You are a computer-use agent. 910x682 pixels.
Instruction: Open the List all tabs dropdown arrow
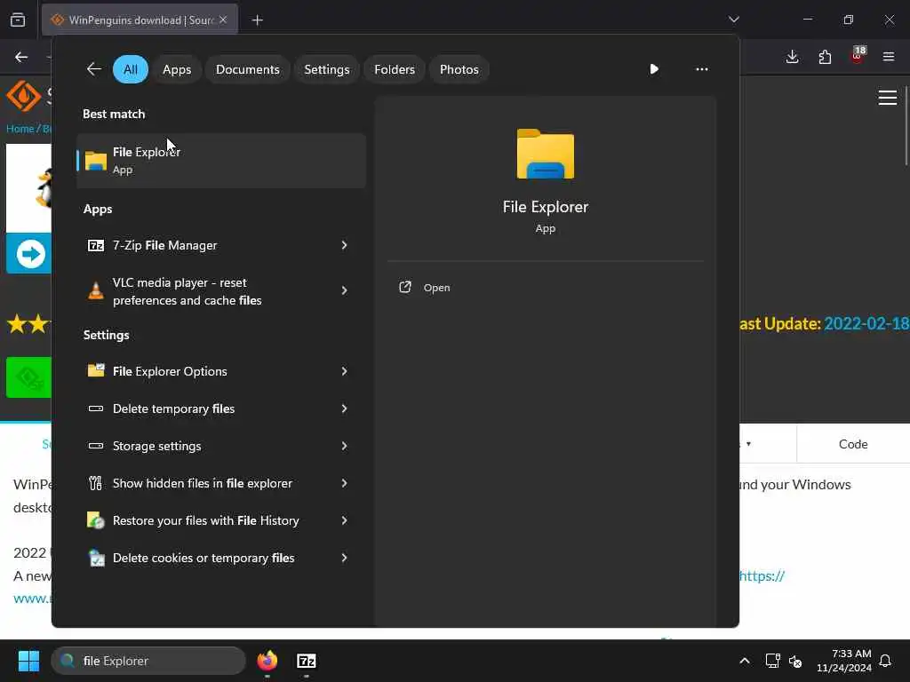[x=733, y=20]
